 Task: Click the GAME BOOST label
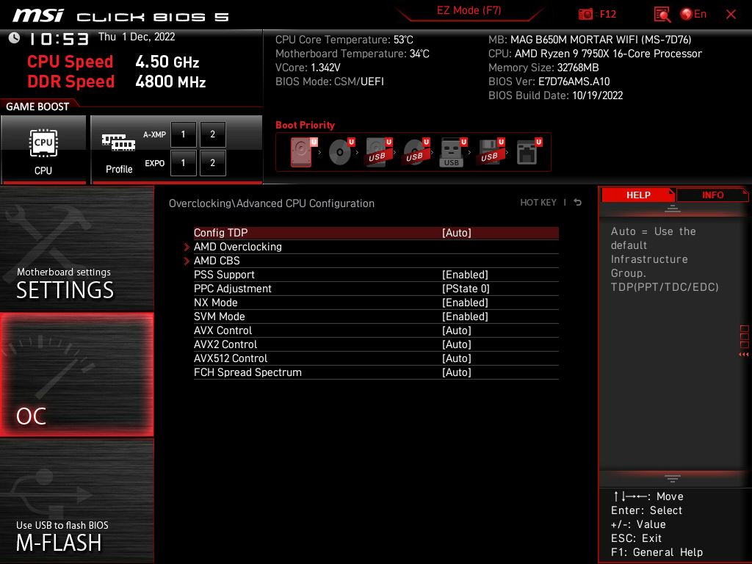point(37,106)
